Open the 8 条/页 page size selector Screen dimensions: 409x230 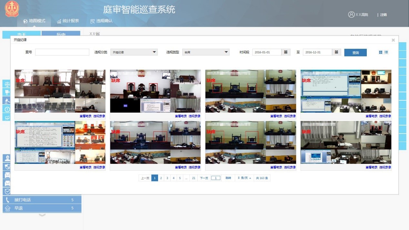(x=244, y=178)
